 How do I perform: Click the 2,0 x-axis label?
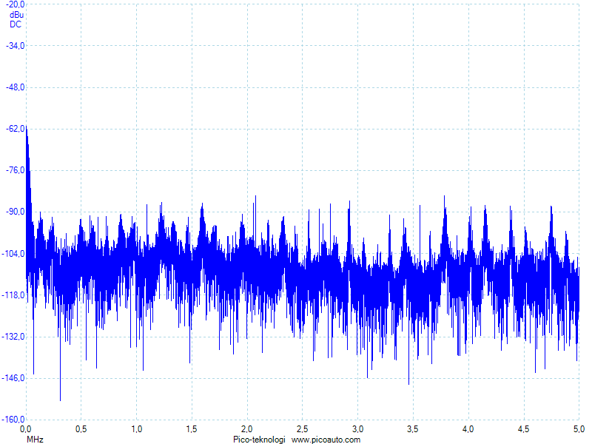point(247,429)
